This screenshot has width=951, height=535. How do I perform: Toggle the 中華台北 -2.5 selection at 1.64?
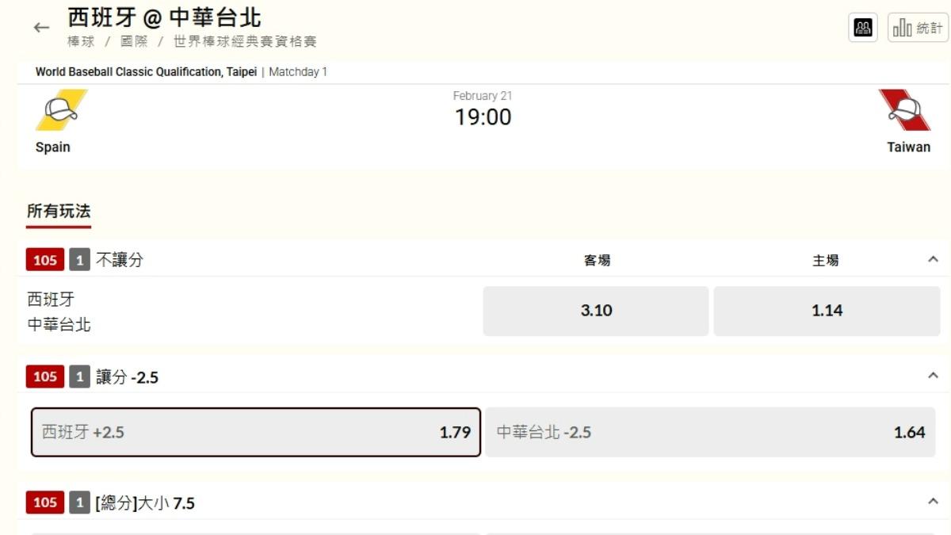point(712,432)
